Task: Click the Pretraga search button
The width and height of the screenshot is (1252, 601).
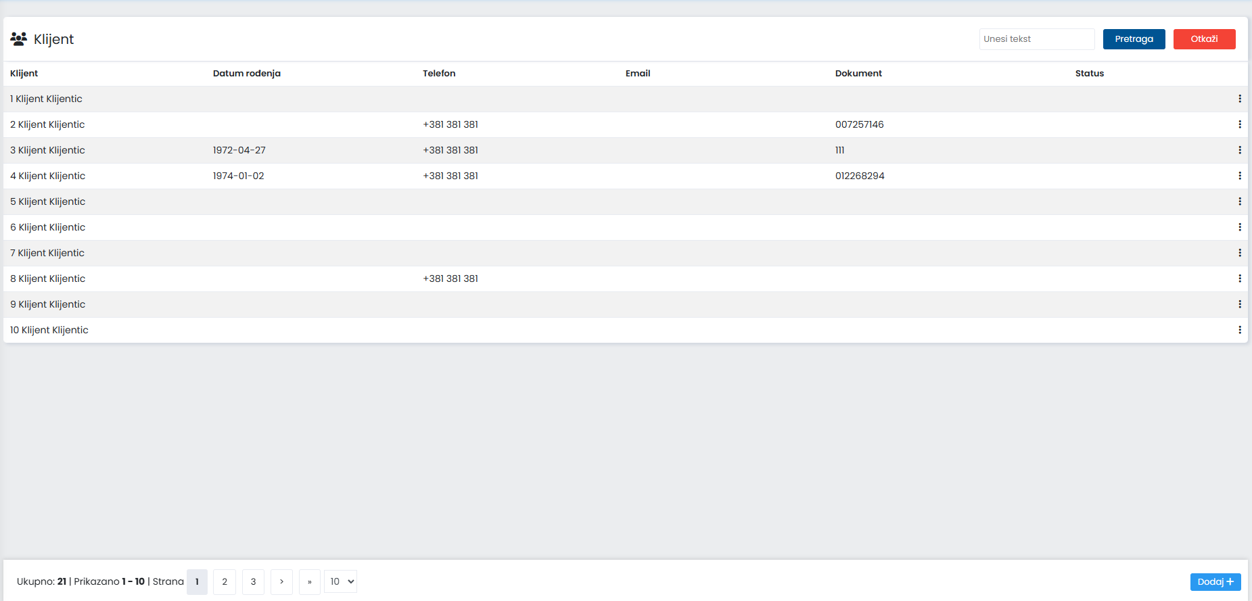Action: click(x=1134, y=39)
